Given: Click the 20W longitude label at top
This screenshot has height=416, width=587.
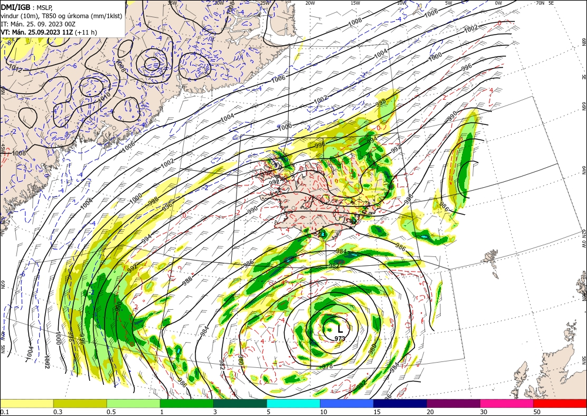Looking at the screenshot, I should click(310, 3).
